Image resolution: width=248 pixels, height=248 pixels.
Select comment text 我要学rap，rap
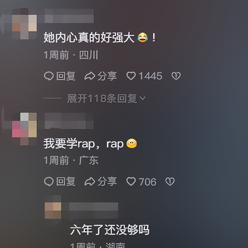[x=84, y=144]
